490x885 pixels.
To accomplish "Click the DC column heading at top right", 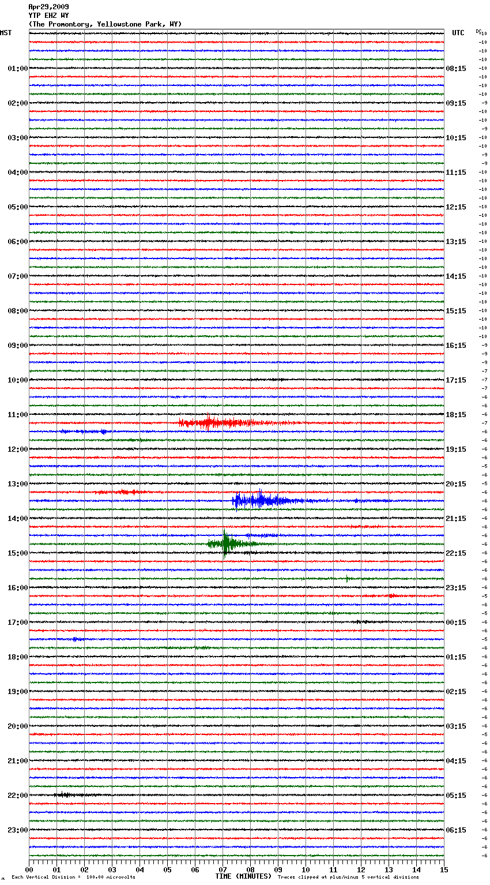I will 478,31.
